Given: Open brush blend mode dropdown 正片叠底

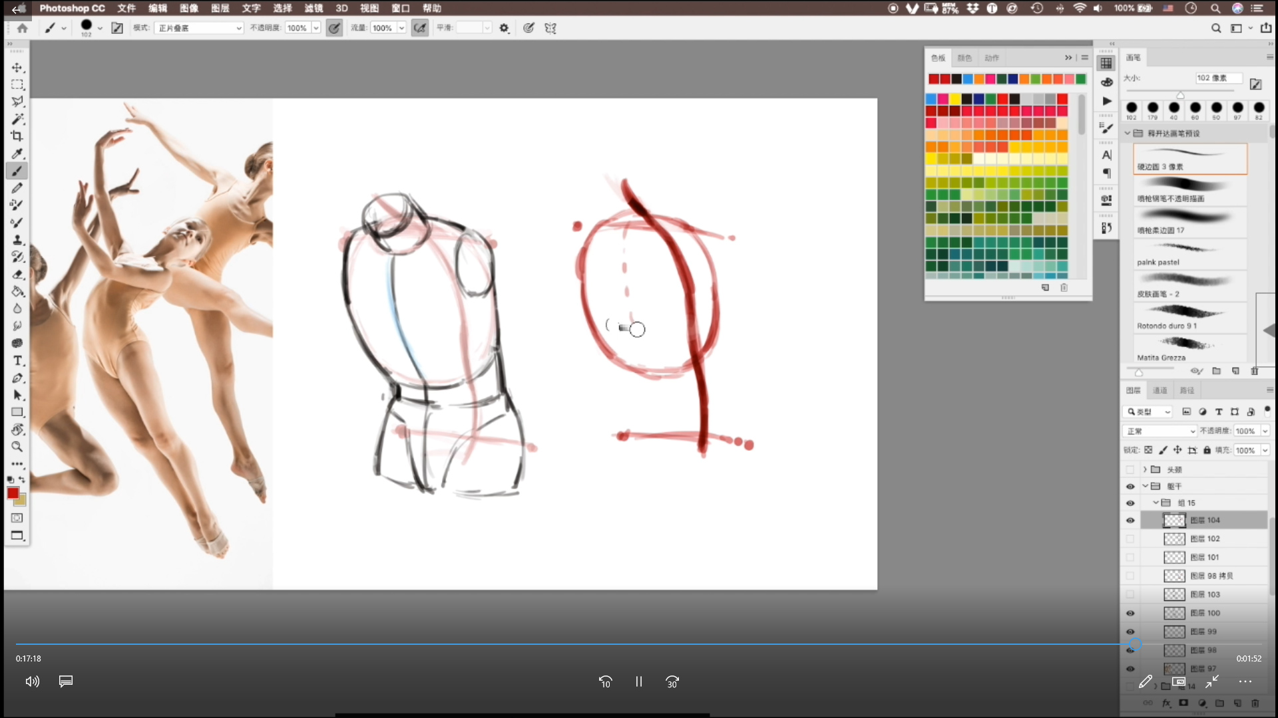Looking at the screenshot, I should (x=200, y=28).
